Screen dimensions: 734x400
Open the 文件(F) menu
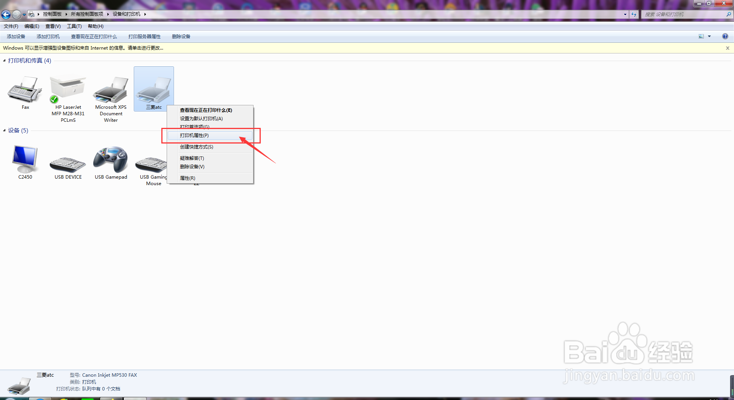(11, 26)
